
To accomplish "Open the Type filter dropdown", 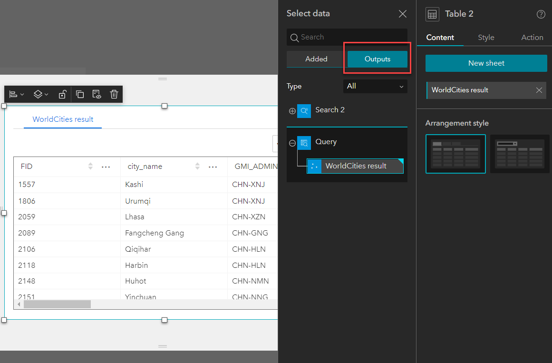I will 375,86.
